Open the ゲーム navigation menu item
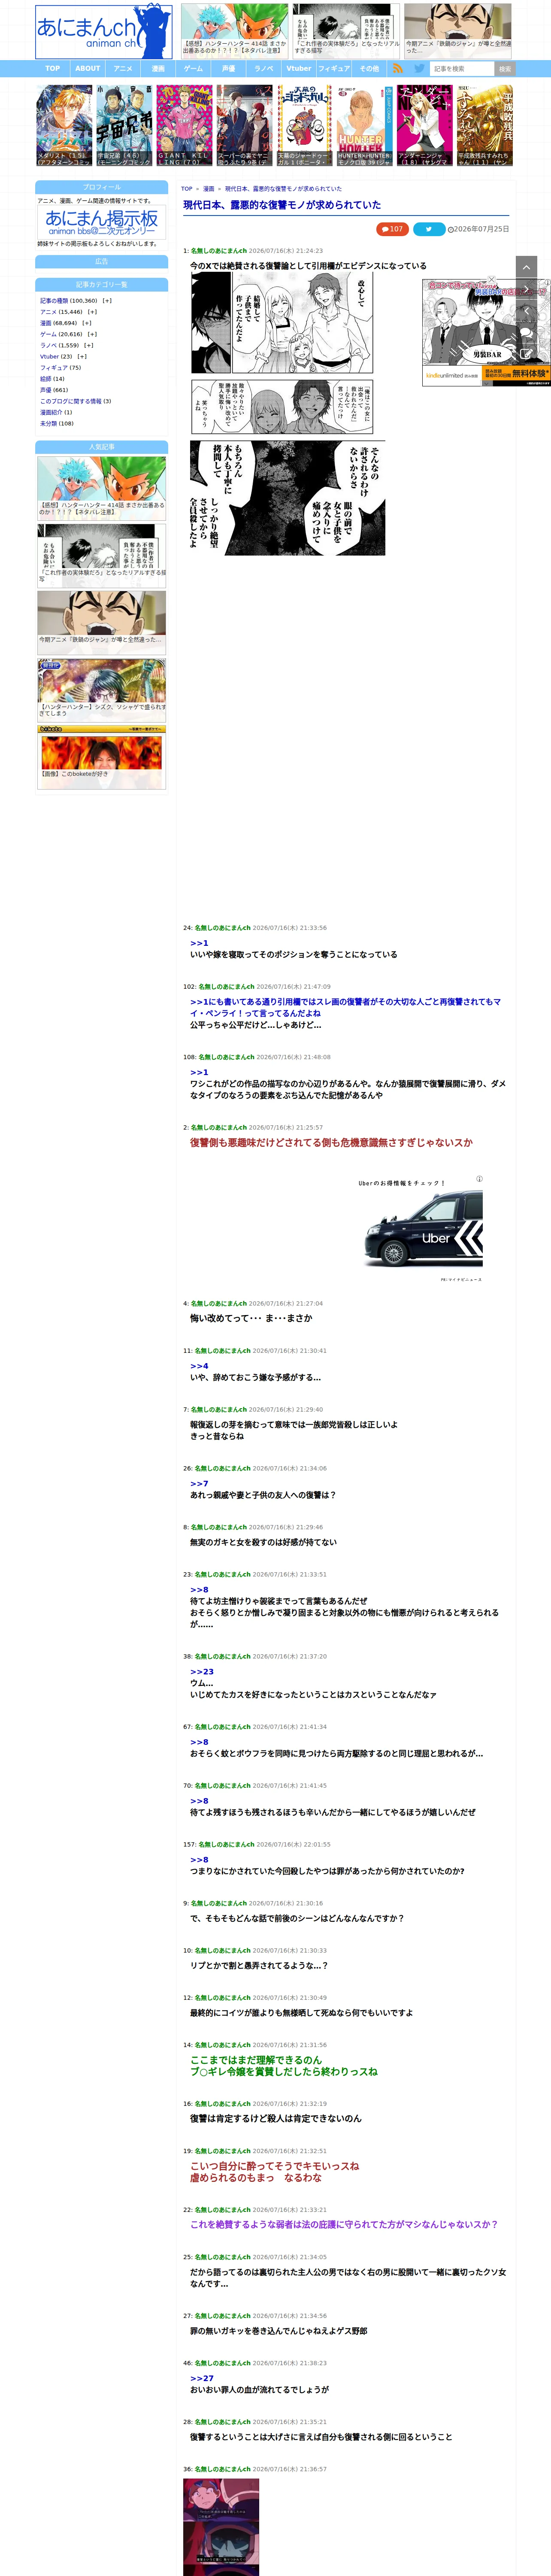This screenshot has width=551, height=2576. click(193, 69)
